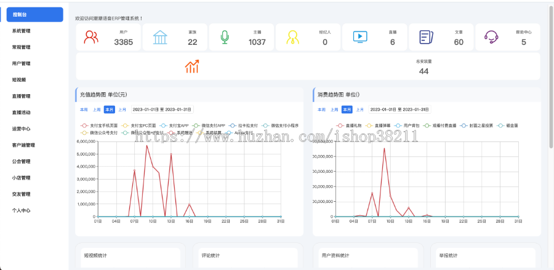This screenshot has height=270, width=554.
Task: Open recharge chart date range field
Action: tap(162, 109)
